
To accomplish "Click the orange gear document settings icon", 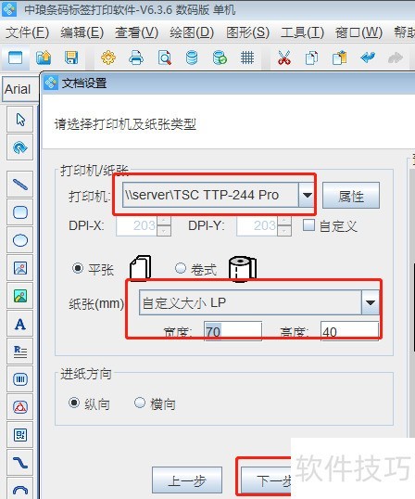I will pyautogui.click(x=108, y=58).
